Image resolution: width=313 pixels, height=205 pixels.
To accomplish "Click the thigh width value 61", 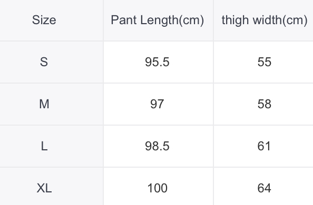I will 263,146.
